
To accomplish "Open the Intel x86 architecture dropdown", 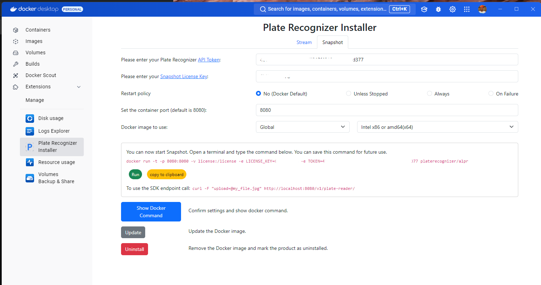I will coord(437,127).
